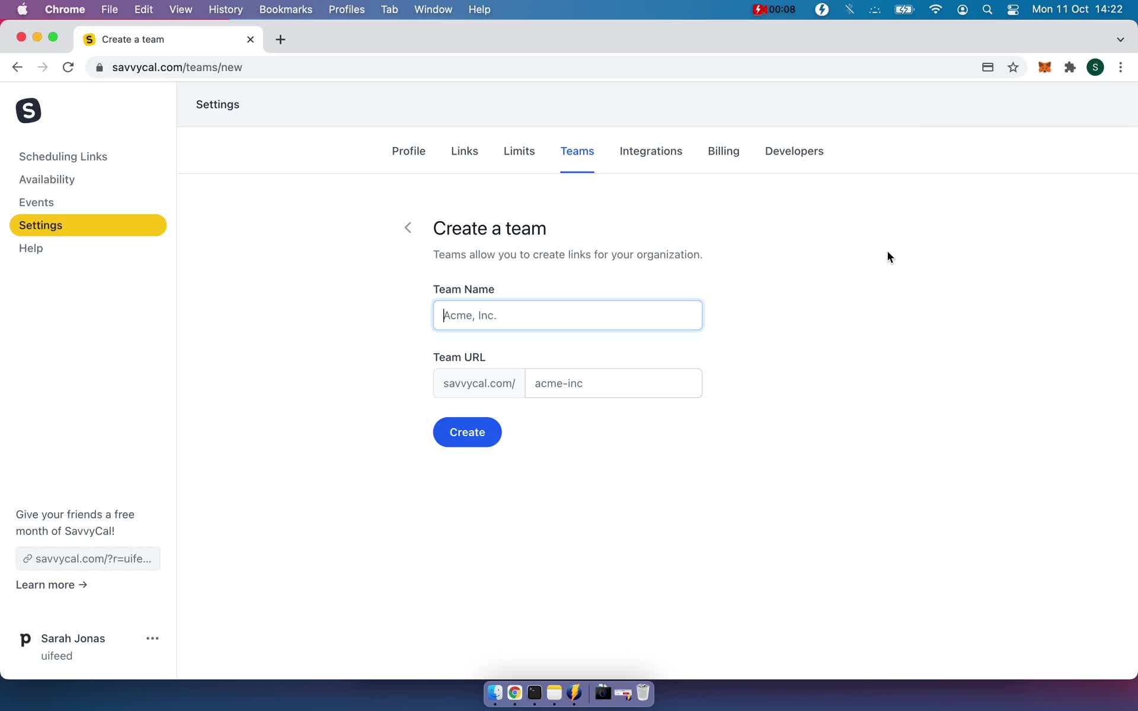
Task: Click the new tab plus button
Action: (x=280, y=39)
